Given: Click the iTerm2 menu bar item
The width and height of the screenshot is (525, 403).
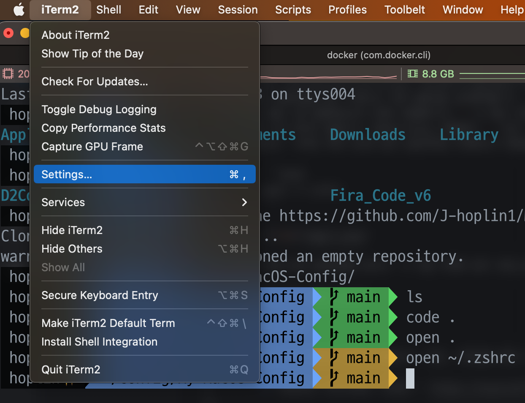Looking at the screenshot, I should (x=60, y=10).
